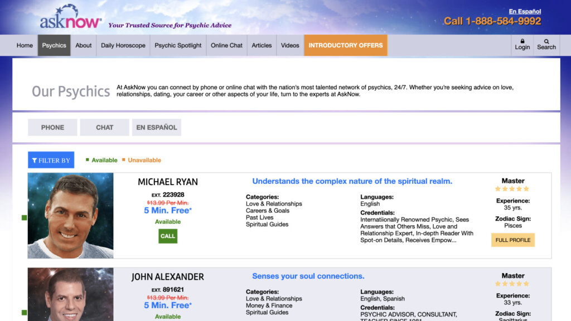Click the AskNow logo
Screen dimensions: 571x321
coord(71,17)
